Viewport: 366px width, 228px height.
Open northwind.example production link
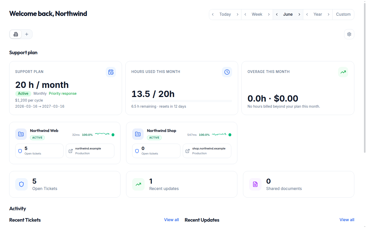(x=90, y=151)
